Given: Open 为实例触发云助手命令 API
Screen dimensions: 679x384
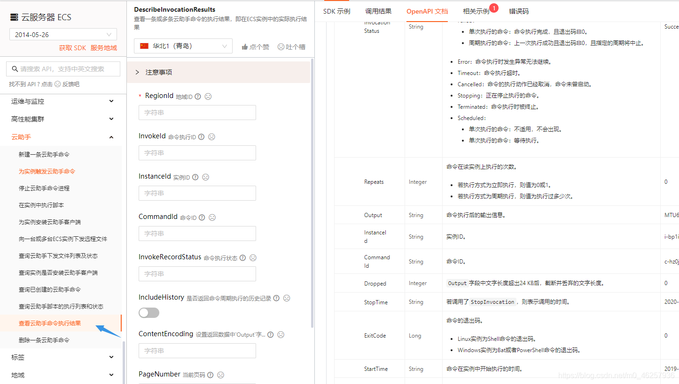Looking at the screenshot, I should pos(47,171).
